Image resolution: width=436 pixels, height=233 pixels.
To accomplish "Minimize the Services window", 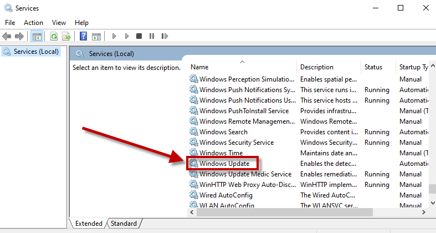I will (x=376, y=8).
